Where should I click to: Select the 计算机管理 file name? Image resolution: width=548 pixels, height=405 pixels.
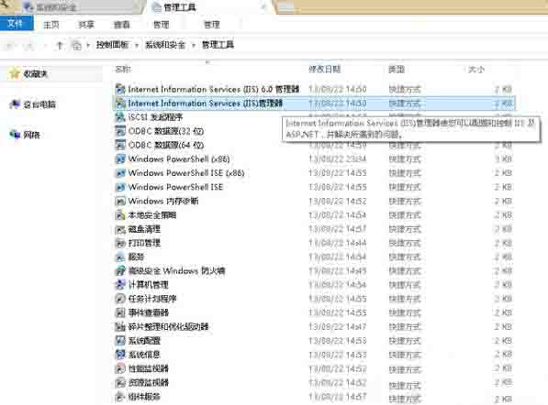pyautogui.click(x=148, y=285)
